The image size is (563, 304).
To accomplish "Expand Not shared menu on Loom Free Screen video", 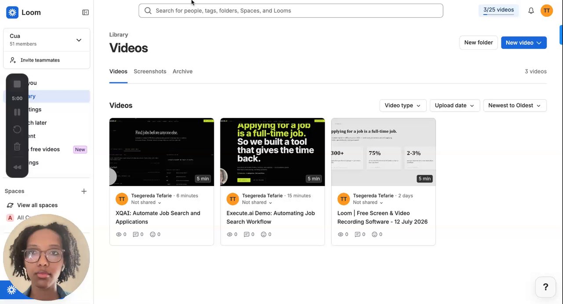I will tap(368, 202).
